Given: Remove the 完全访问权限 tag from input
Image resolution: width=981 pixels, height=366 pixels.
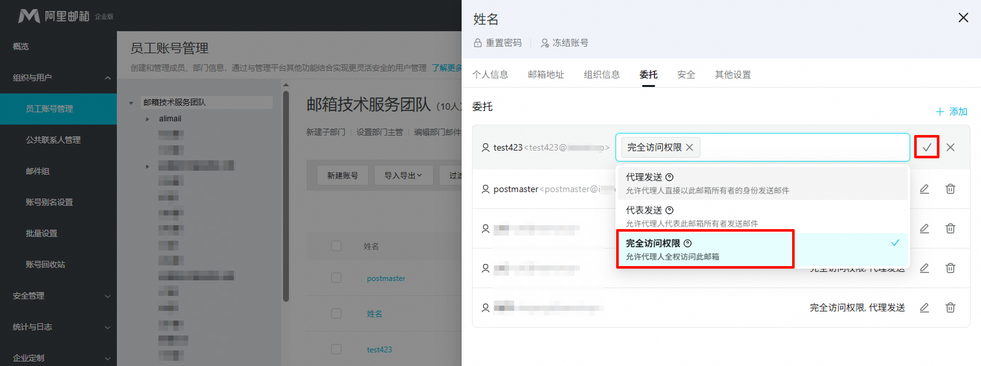Looking at the screenshot, I should click(x=689, y=147).
